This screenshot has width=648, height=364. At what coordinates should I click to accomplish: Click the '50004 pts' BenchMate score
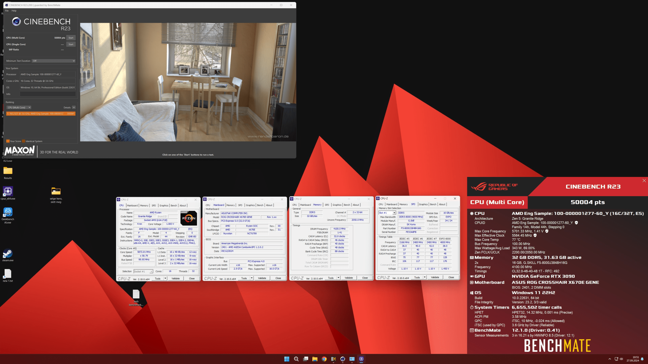coord(588,202)
